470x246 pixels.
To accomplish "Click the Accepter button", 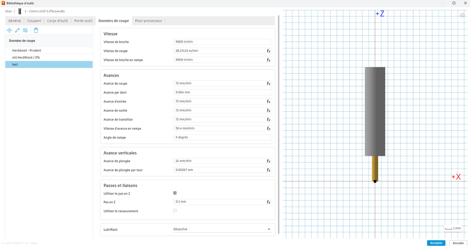I will coord(436,243).
